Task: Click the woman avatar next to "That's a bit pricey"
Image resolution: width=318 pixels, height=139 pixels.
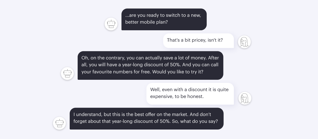Action: 244,42
